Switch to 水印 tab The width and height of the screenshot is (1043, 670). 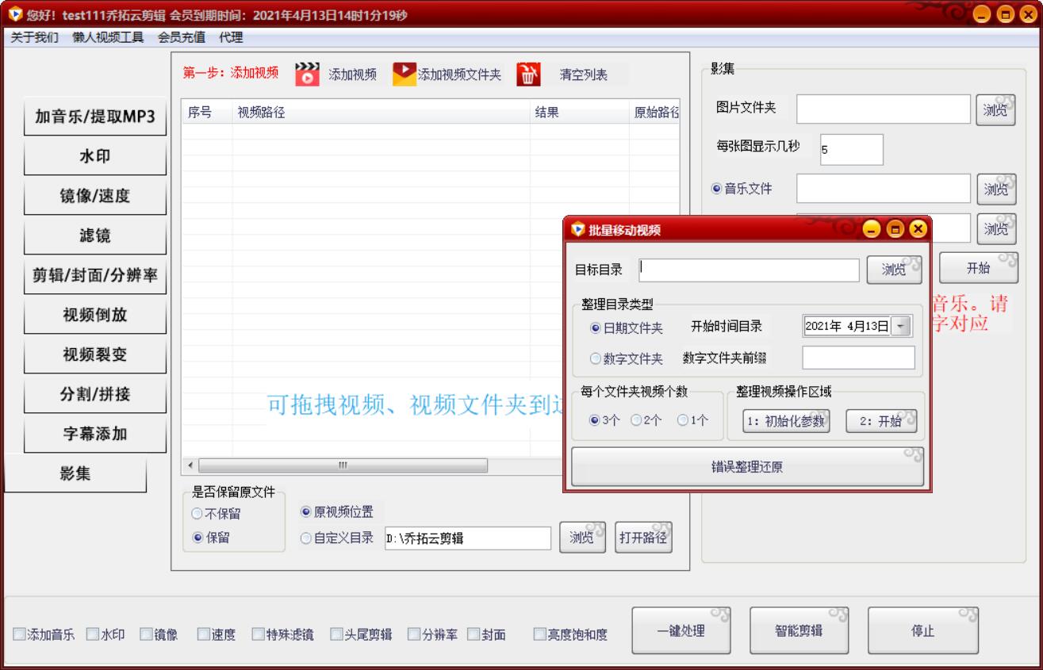tap(95, 156)
